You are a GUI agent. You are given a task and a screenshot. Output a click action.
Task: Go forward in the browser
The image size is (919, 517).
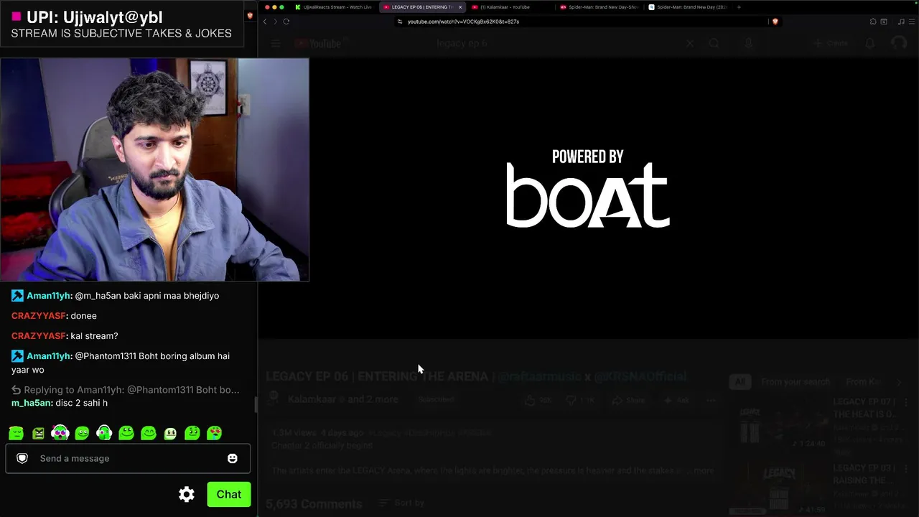click(x=275, y=22)
